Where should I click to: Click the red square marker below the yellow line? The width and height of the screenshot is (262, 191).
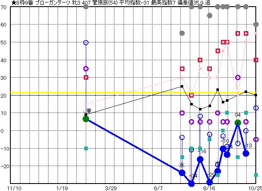point(191,95)
